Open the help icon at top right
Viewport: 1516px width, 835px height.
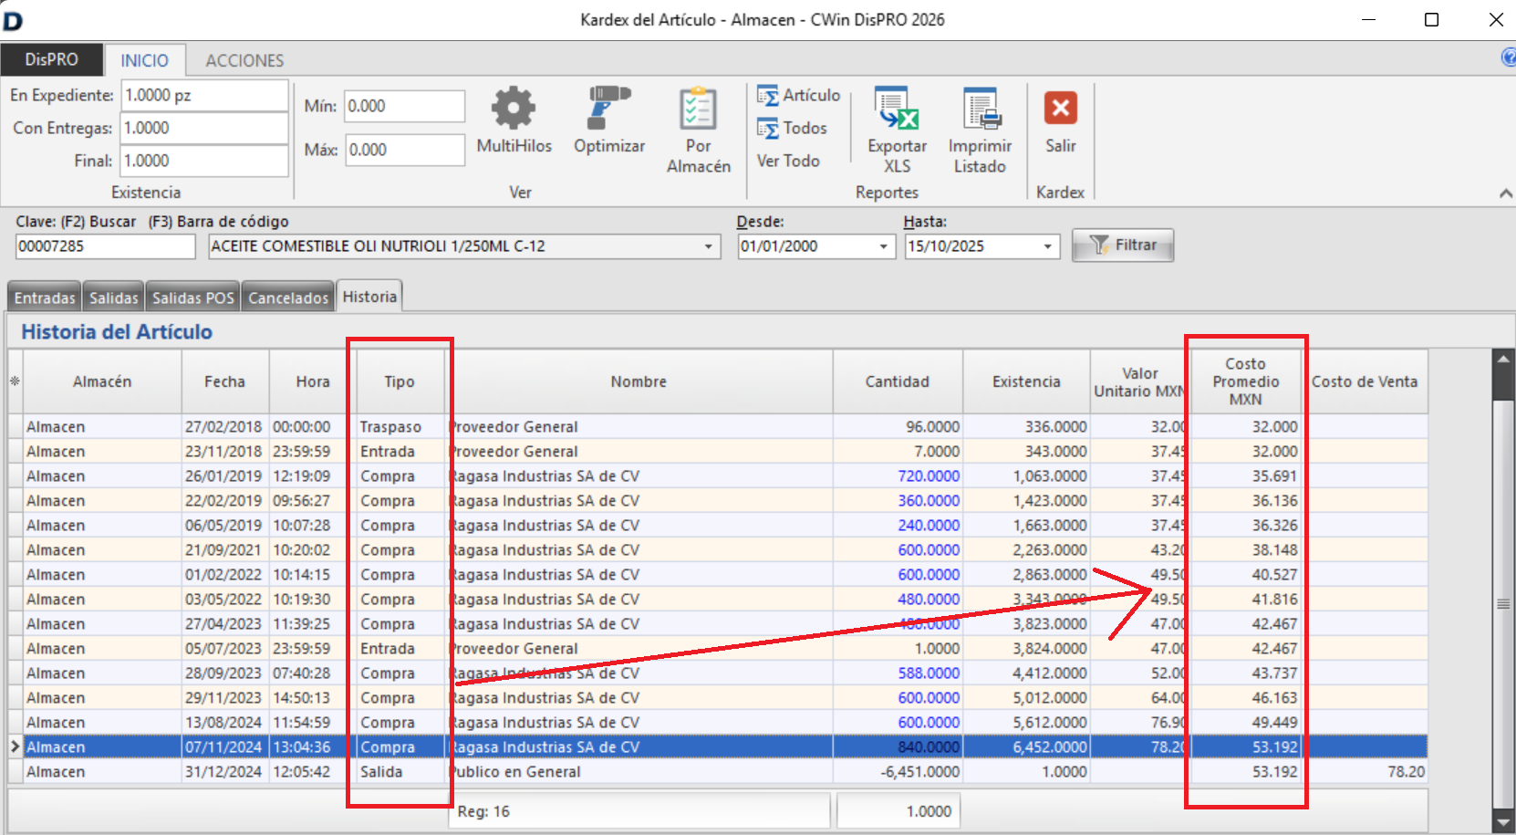[x=1508, y=57]
